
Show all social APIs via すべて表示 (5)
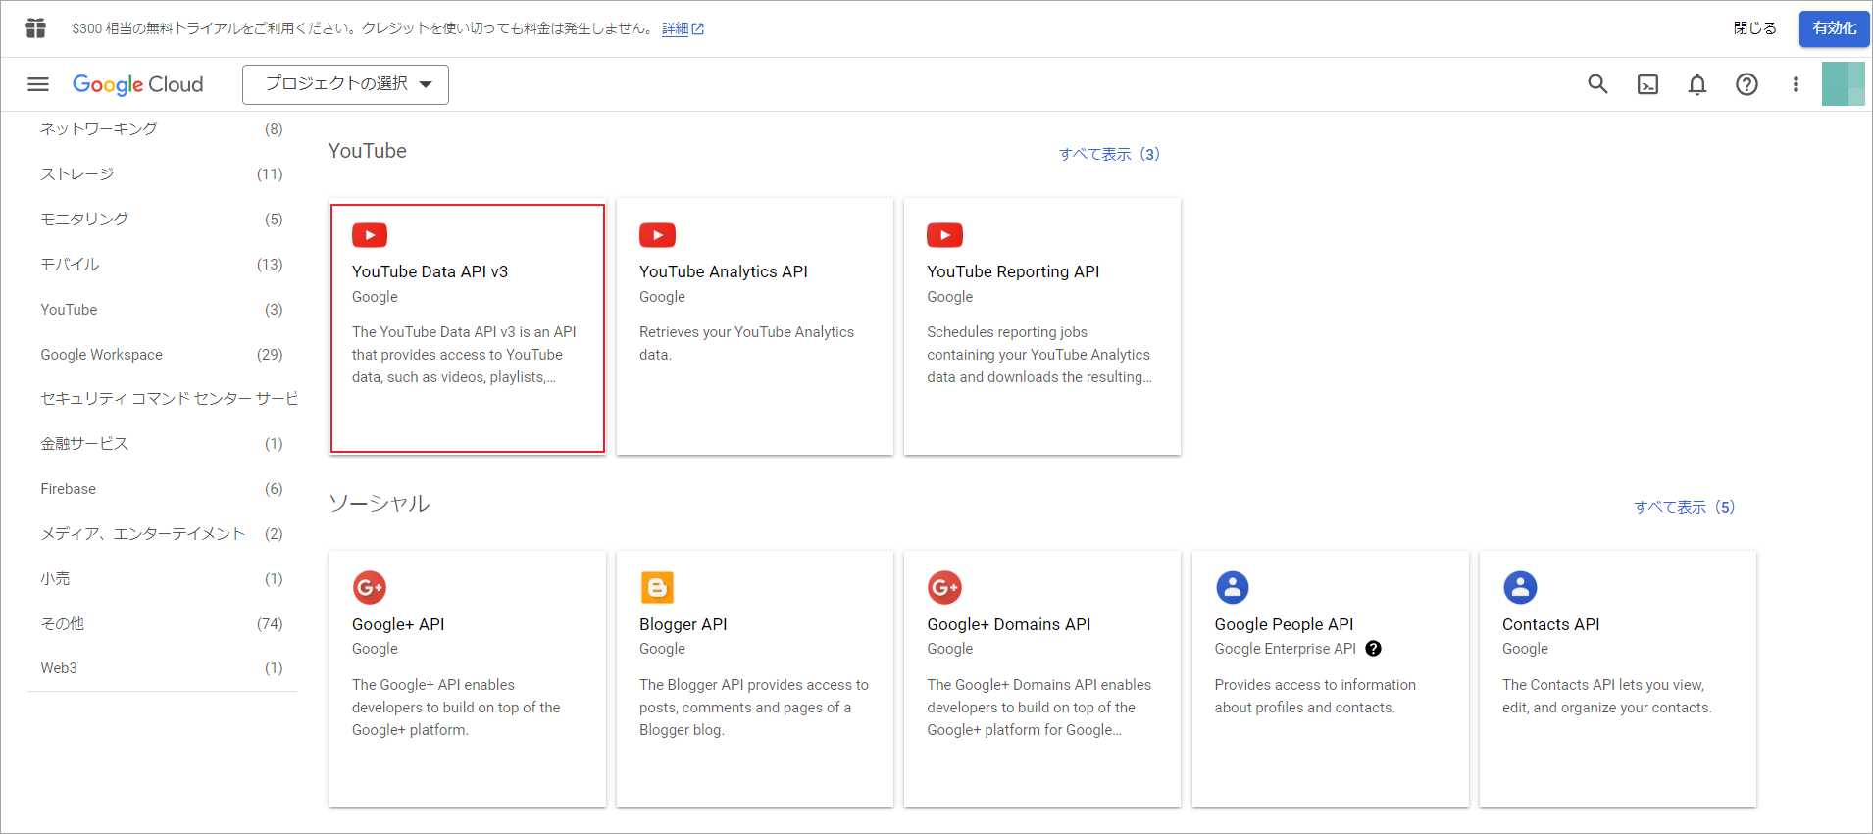[x=1684, y=507]
